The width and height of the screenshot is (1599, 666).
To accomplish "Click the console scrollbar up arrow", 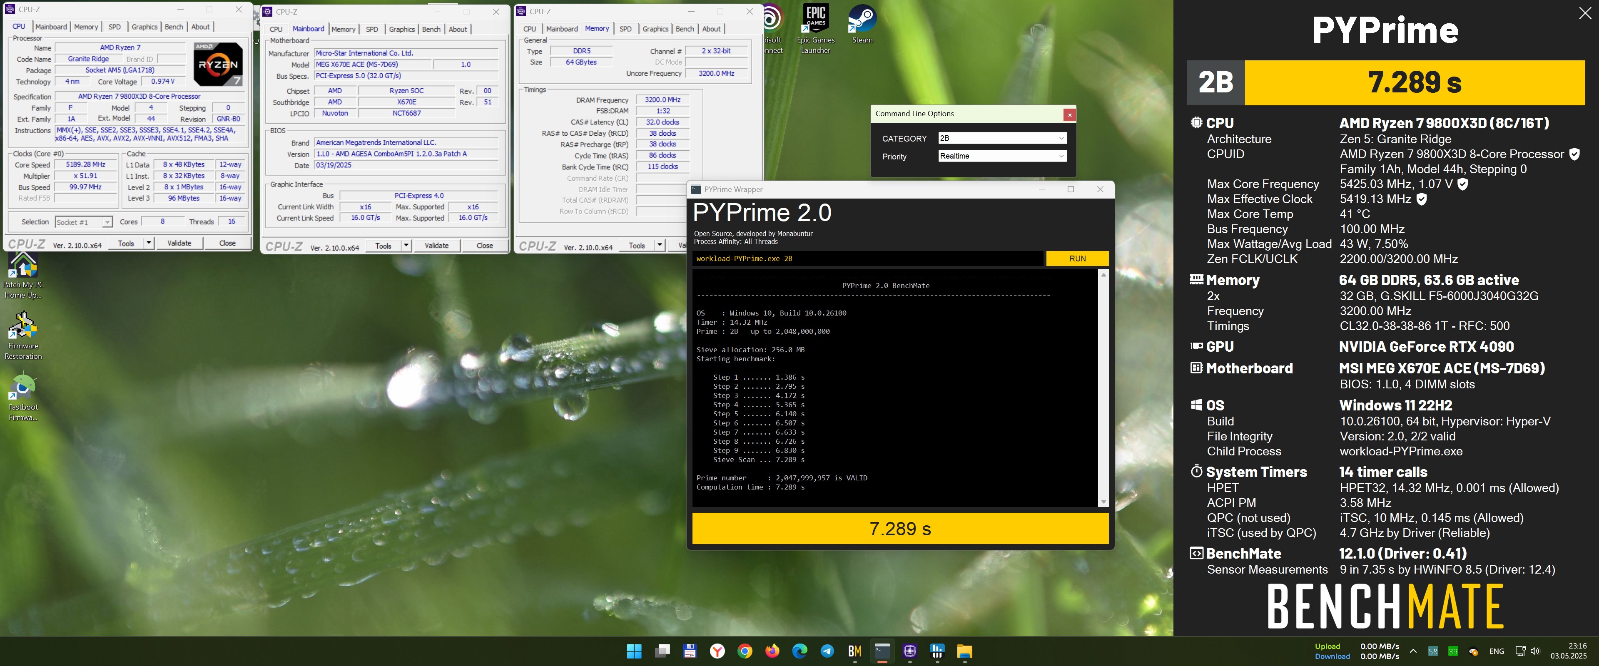I will click(x=1103, y=274).
